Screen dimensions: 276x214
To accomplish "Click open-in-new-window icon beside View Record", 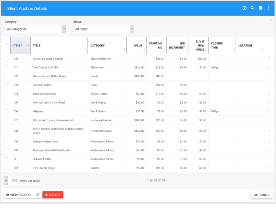I will point(38,195).
